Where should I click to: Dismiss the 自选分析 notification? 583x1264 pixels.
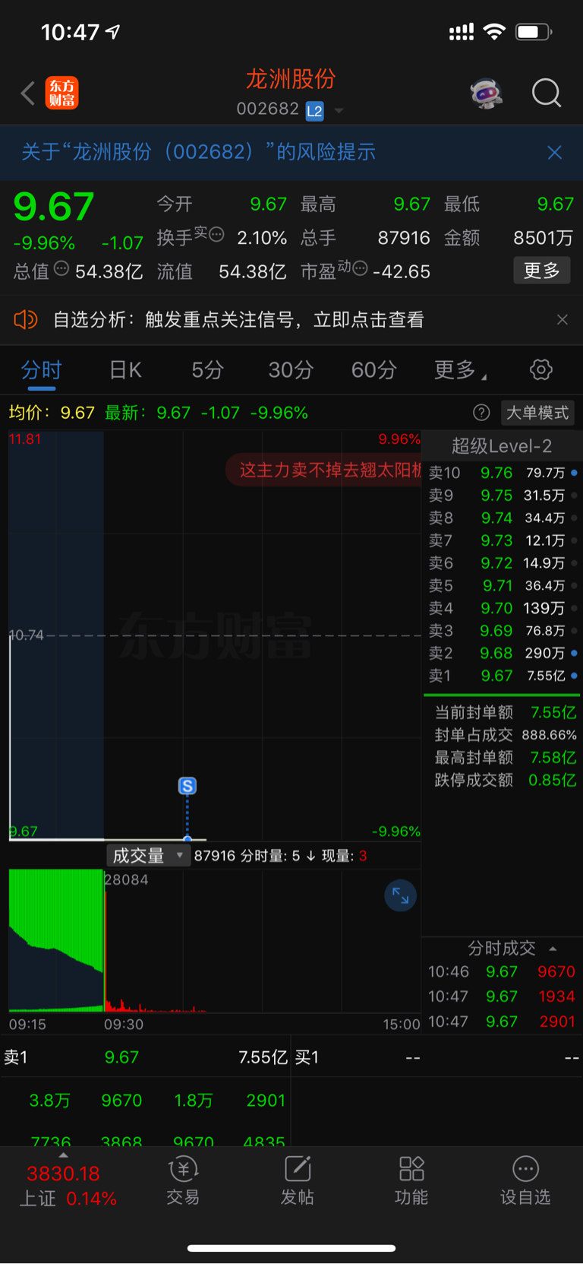[x=563, y=319]
